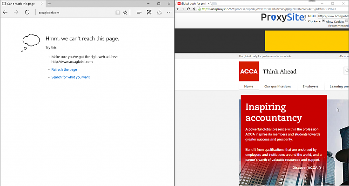
Task: Open the Home navigation tab on ACCA
Action: pos(248,86)
